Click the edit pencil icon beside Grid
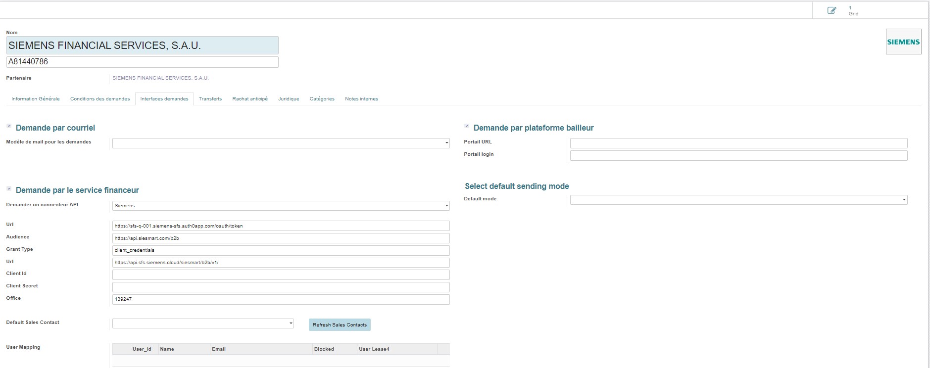This screenshot has height=368, width=930. pyautogui.click(x=832, y=10)
